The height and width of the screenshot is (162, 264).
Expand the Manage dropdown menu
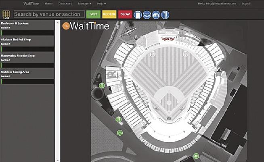coord(85,4)
